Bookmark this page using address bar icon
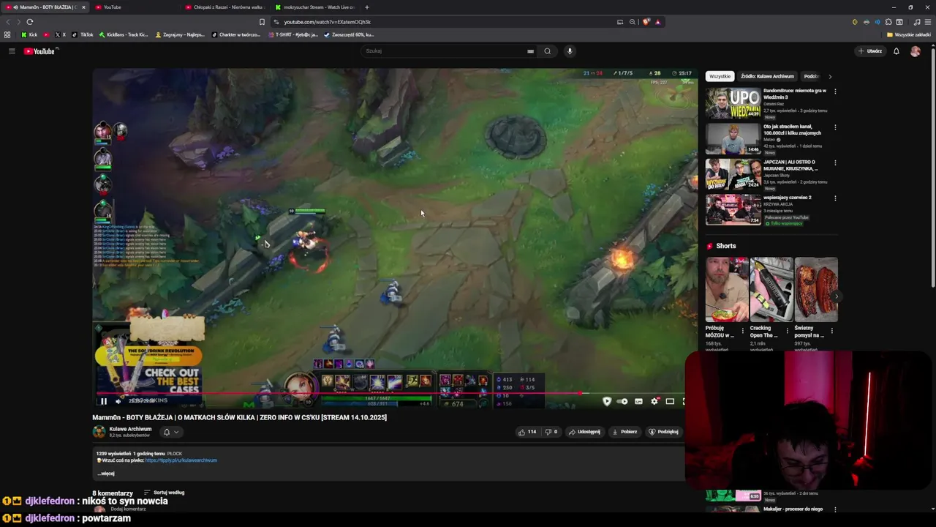Screen dimensions: 936x527 point(262,22)
